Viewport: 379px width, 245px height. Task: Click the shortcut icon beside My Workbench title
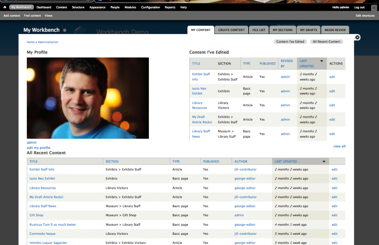pos(64,30)
